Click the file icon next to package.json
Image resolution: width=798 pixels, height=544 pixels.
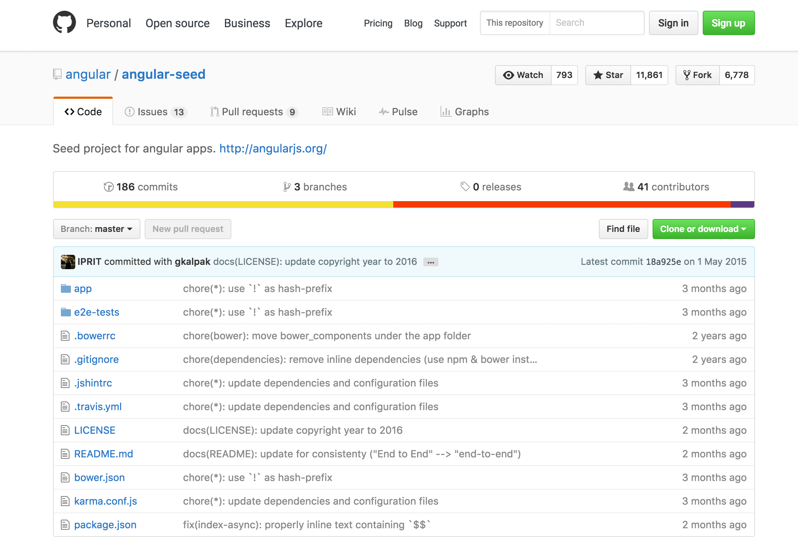coord(65,525)
